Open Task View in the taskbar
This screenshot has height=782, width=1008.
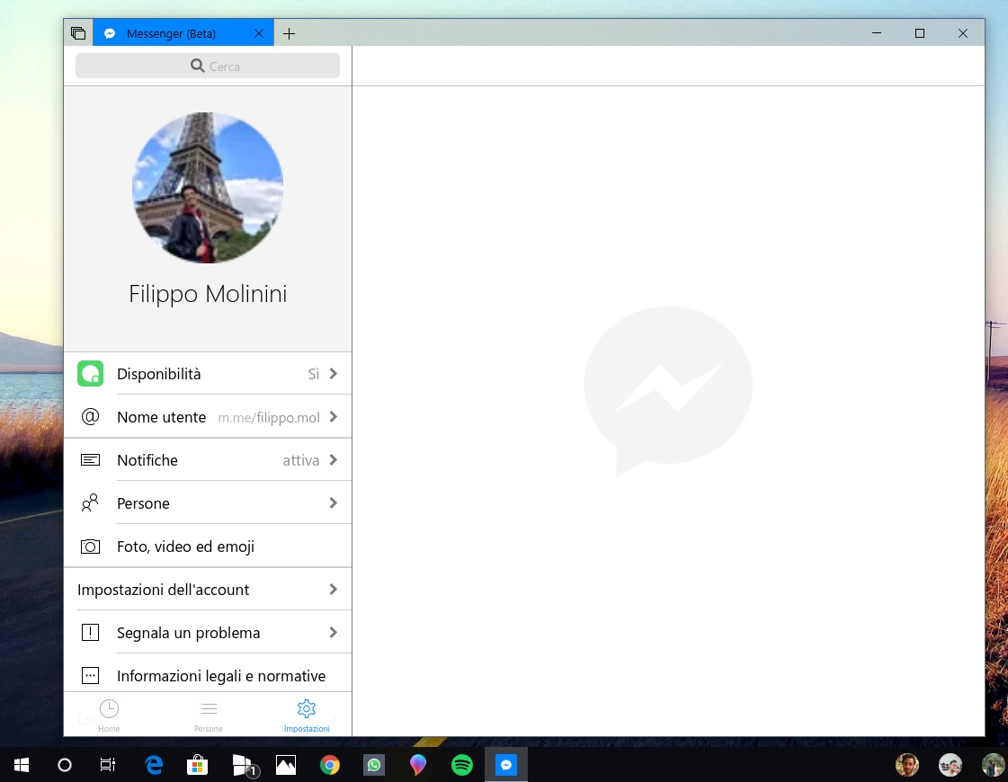[107, 765]
